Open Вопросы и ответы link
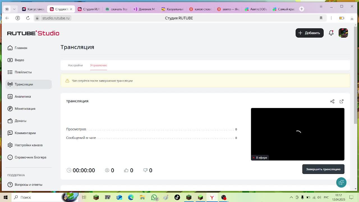This screenshot has height=202, width=359. pos(29,185)
